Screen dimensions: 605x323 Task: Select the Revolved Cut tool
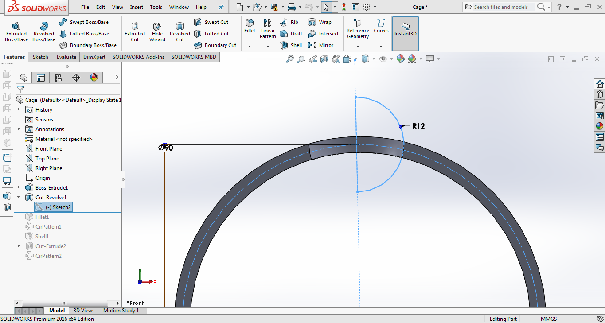click(180, 32)
